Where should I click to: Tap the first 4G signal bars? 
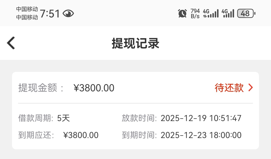(x=211, y=13)
